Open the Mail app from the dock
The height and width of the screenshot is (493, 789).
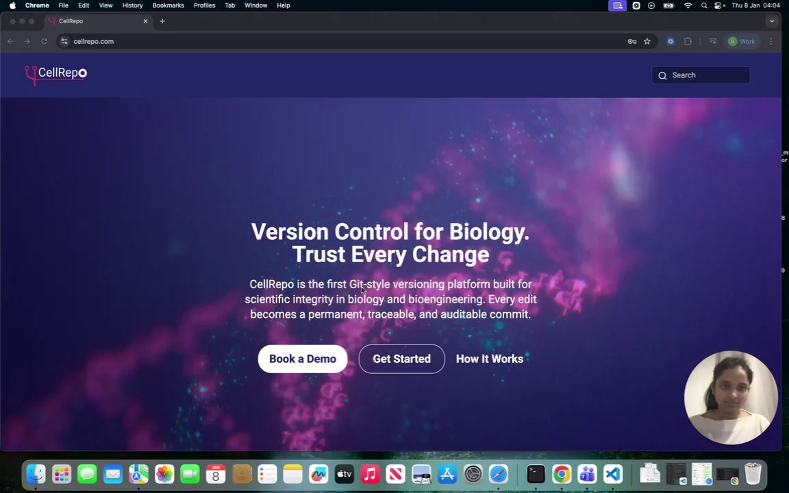(113, 474)
